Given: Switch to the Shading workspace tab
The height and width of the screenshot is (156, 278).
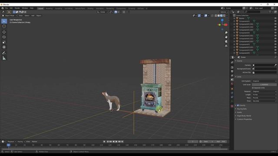Looking at the screenshot, I should tap(90, 9).
